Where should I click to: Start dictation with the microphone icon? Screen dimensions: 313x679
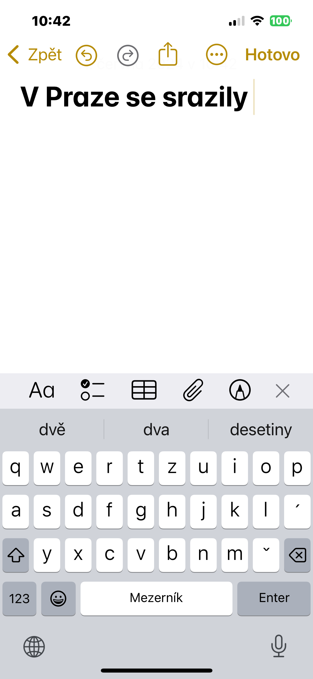[x=279, y=646]
